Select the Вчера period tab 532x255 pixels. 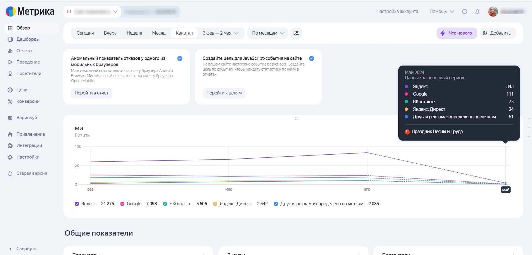coord(110,33)
